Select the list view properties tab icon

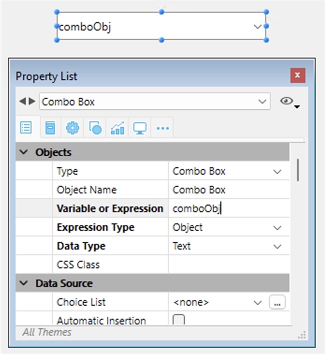(x=25, y=128)
